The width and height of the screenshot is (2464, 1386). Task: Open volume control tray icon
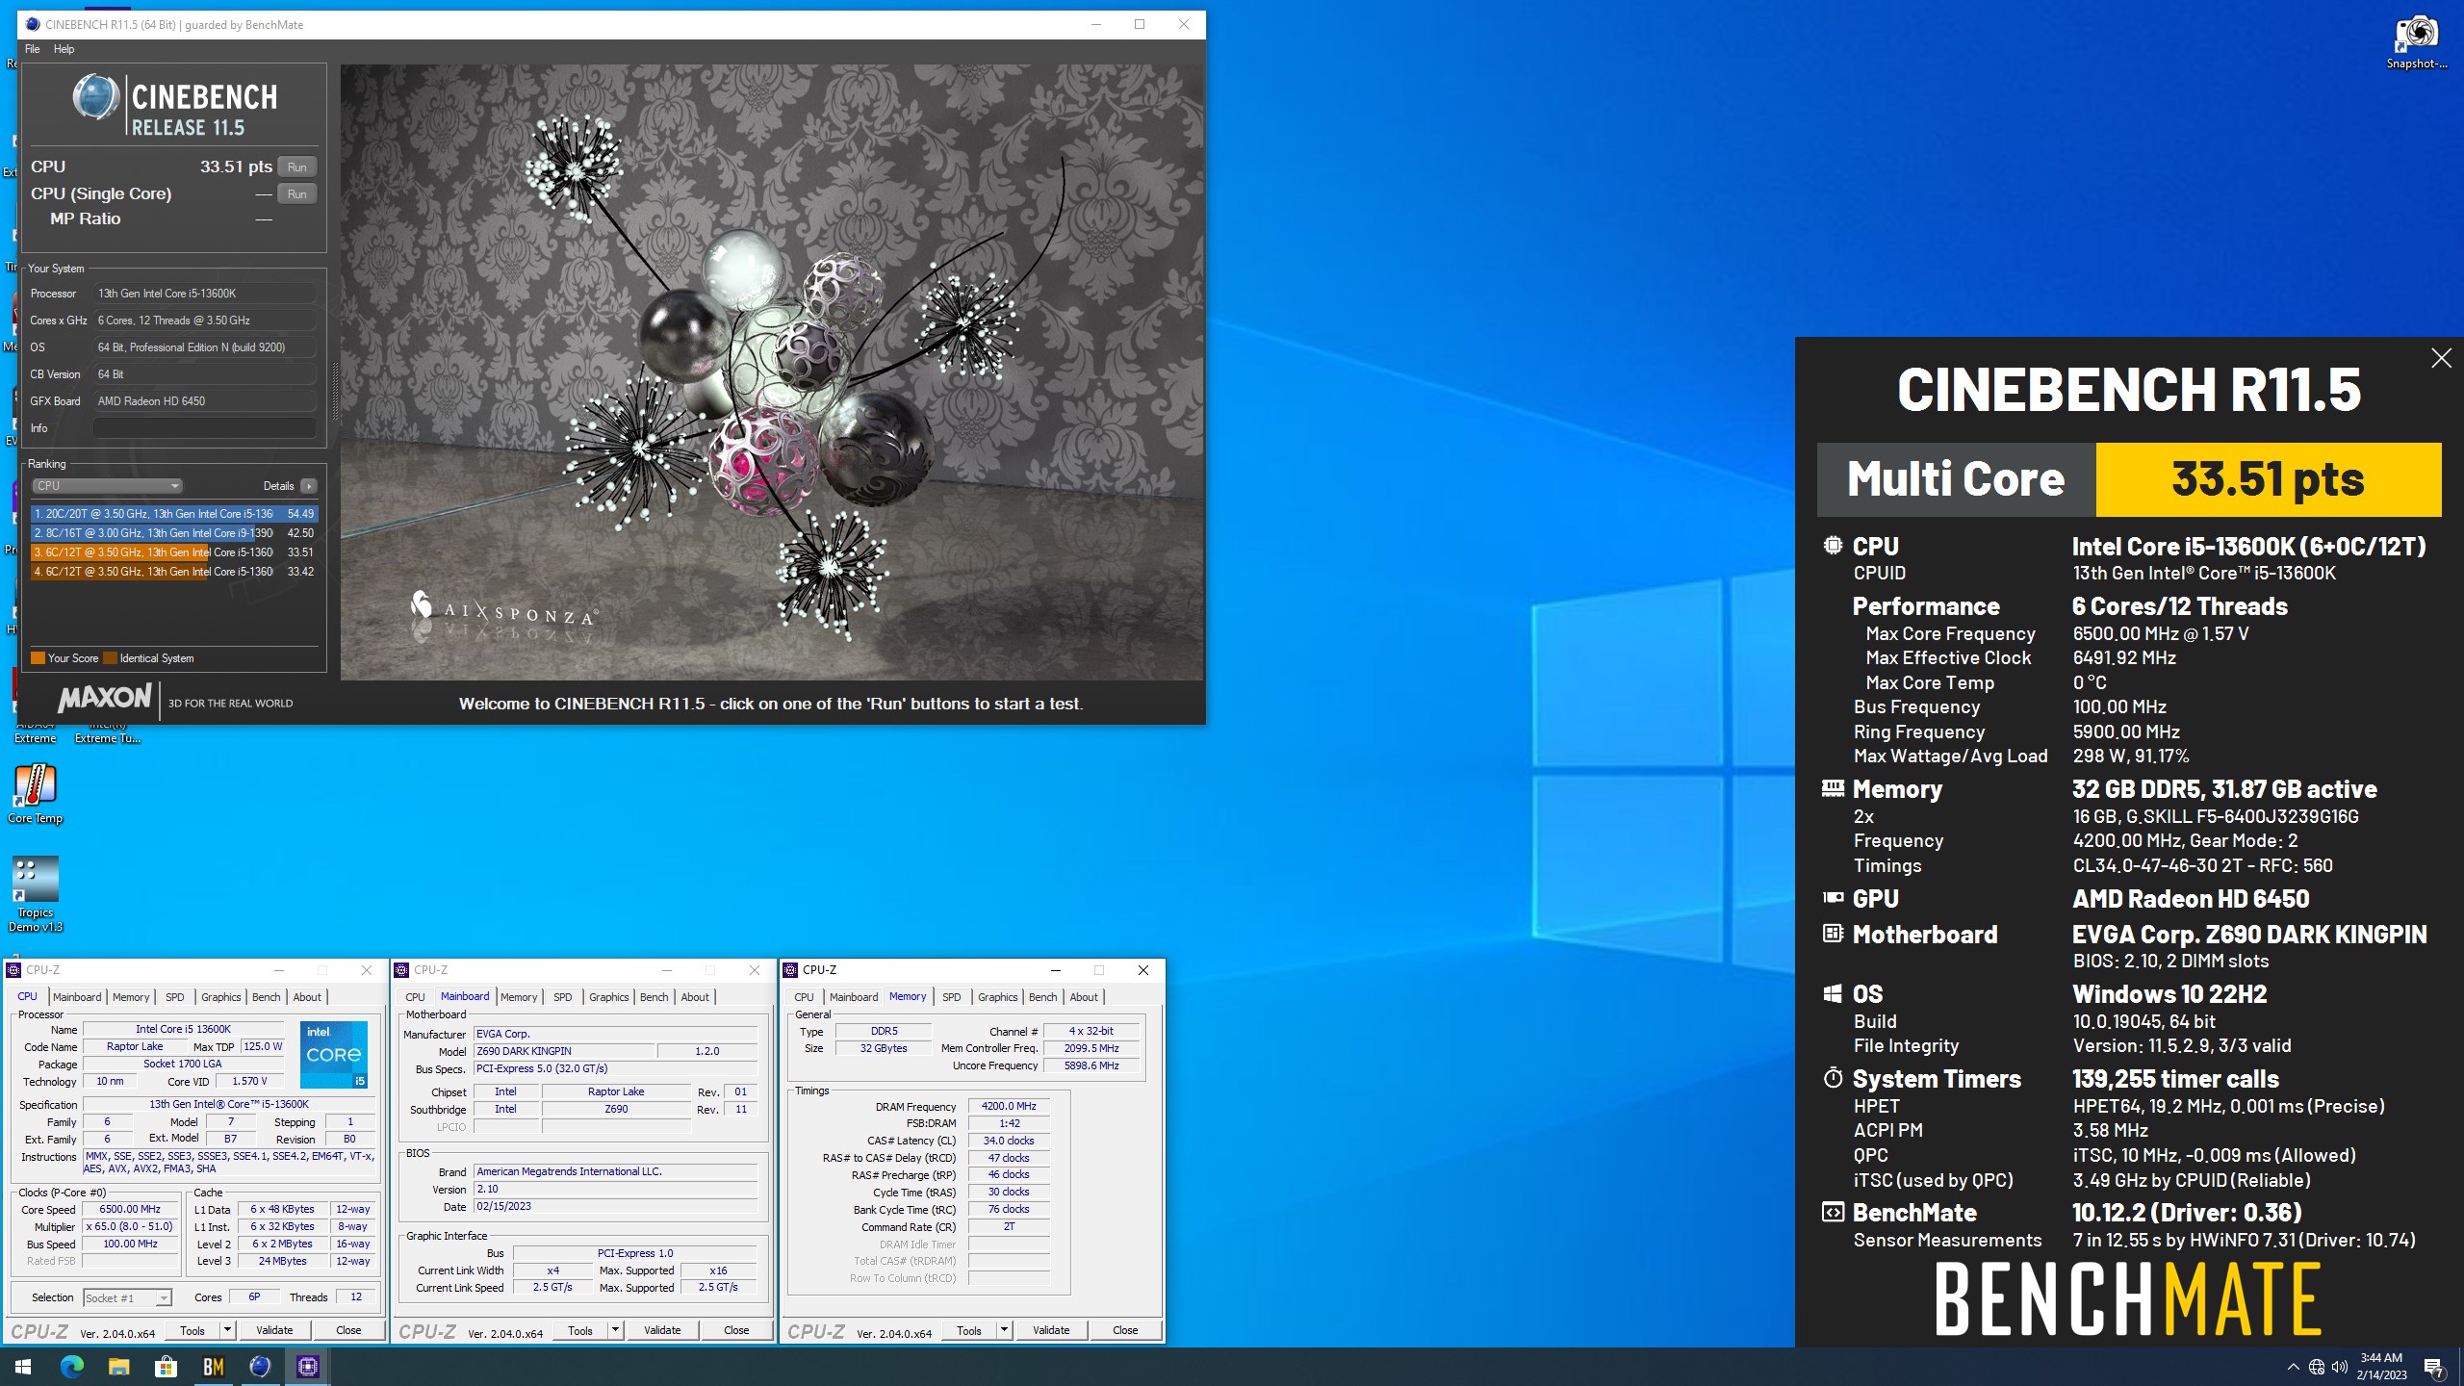(x=2340, y=1367)
